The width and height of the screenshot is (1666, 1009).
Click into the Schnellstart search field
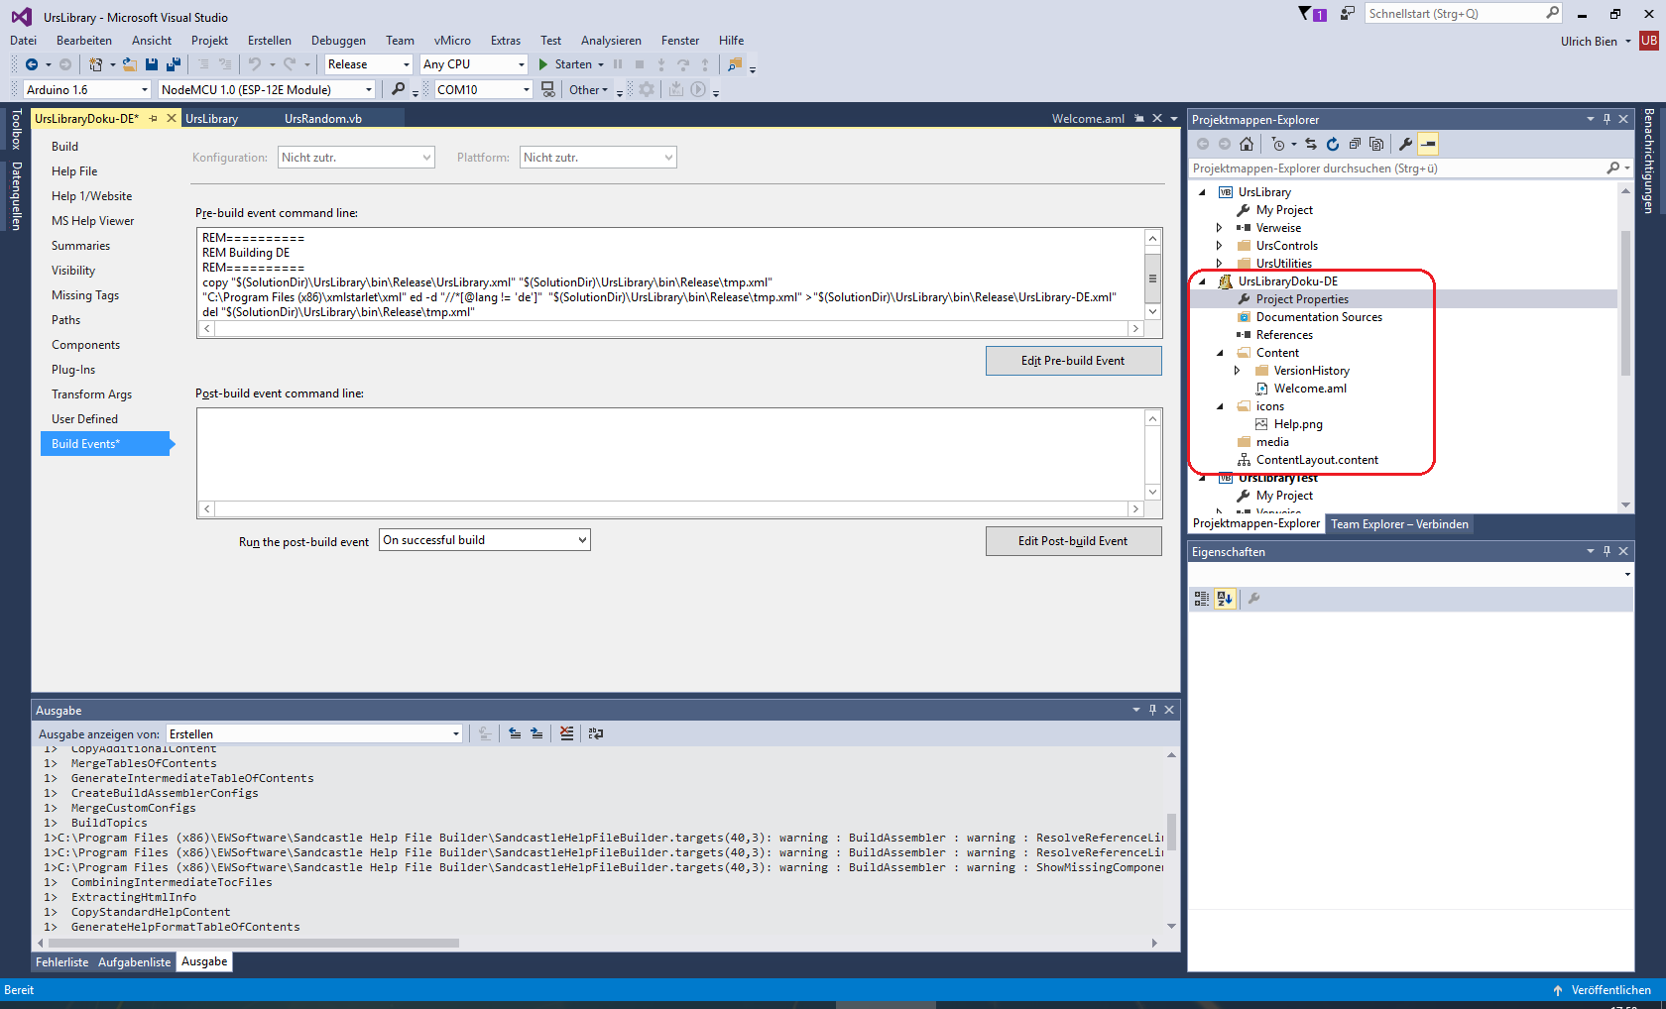pos(1453,13)
